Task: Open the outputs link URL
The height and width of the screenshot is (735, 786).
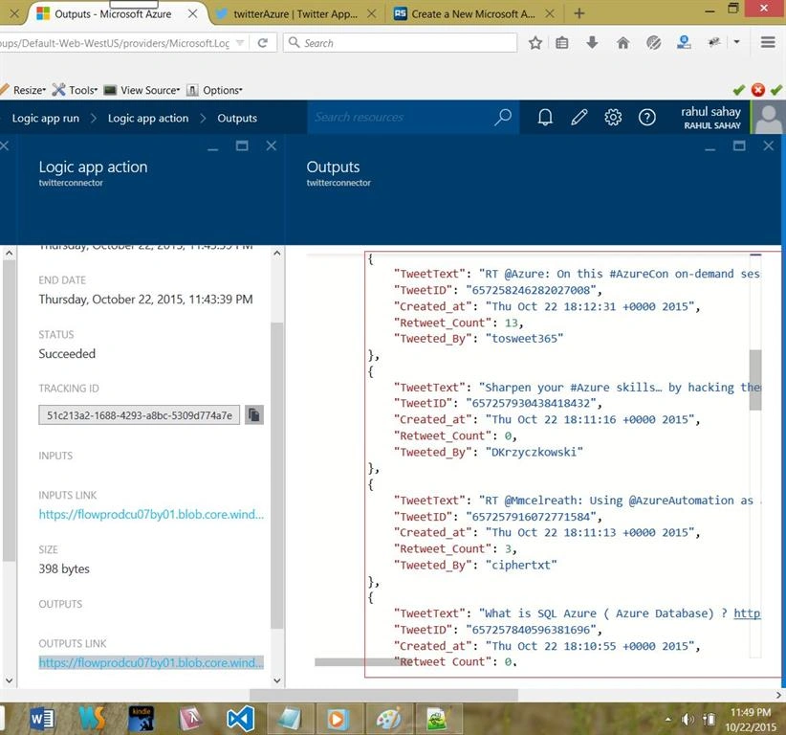Action: pyautogui.click(x=151, y=663)
